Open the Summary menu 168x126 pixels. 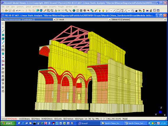point(20,7)
